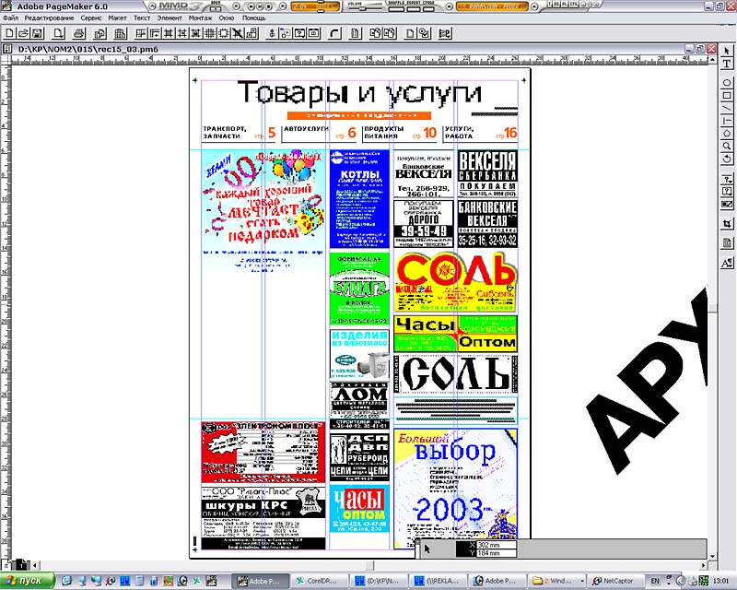737x590 pixels.
Task: Click the blue 'КОТЛЫ' advertisement block
Action: [x=359, y=198]
